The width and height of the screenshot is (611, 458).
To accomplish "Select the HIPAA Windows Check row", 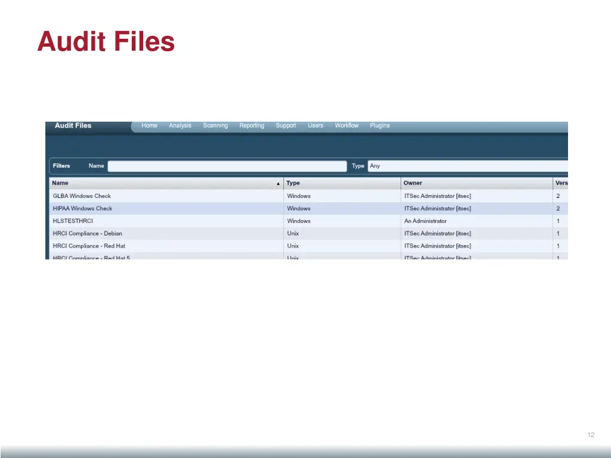I will (x=308, y=208).
